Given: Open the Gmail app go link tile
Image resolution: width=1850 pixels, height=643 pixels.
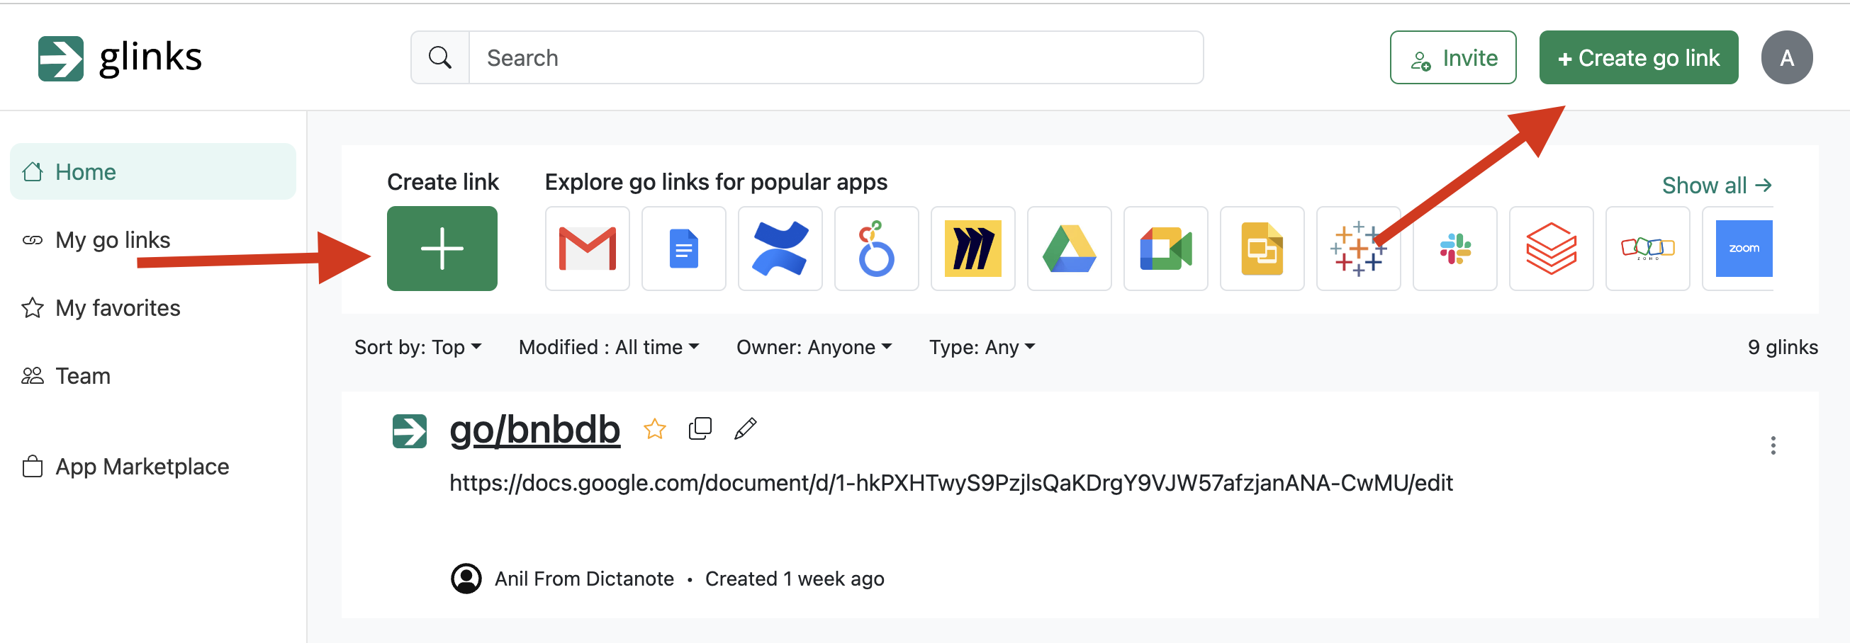Looking at the screenshot, I should pos(587,249).
